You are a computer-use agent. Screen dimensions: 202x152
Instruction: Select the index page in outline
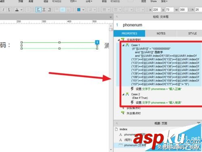123,129
